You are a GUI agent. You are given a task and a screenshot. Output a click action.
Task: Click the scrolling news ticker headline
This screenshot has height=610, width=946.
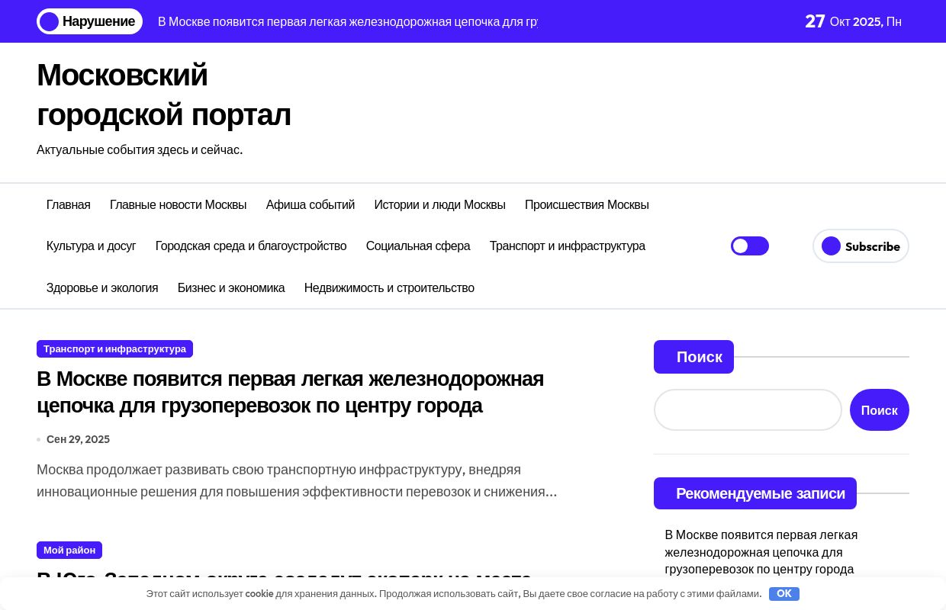(x=347, y=21)
